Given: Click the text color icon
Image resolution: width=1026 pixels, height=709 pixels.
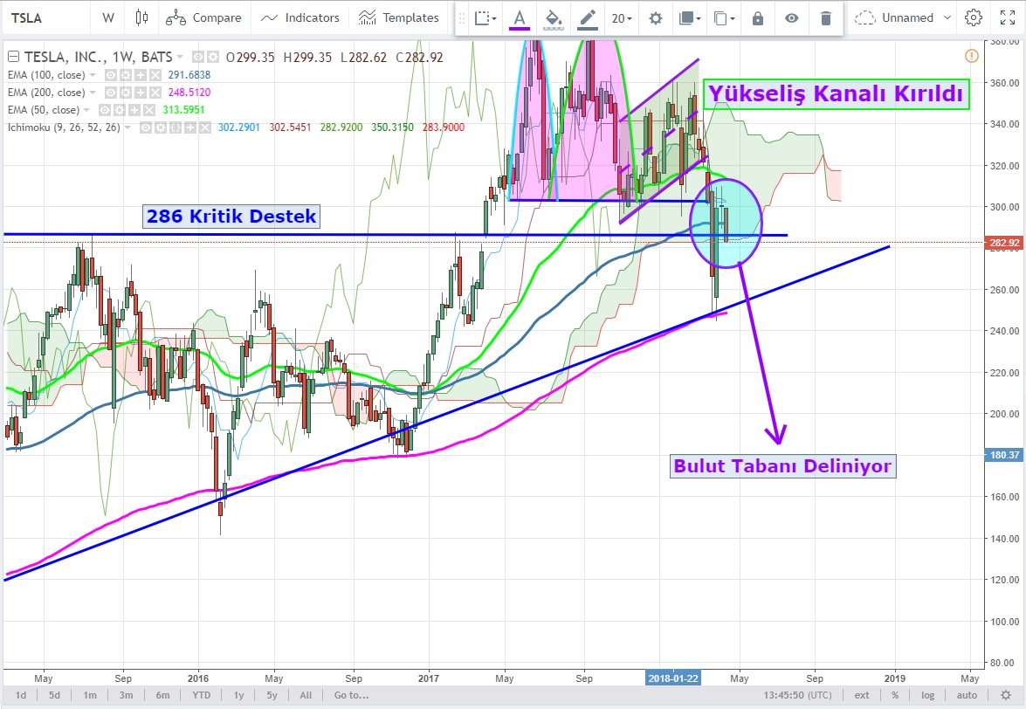Looking at the screenshot, I should pos(520,18).
